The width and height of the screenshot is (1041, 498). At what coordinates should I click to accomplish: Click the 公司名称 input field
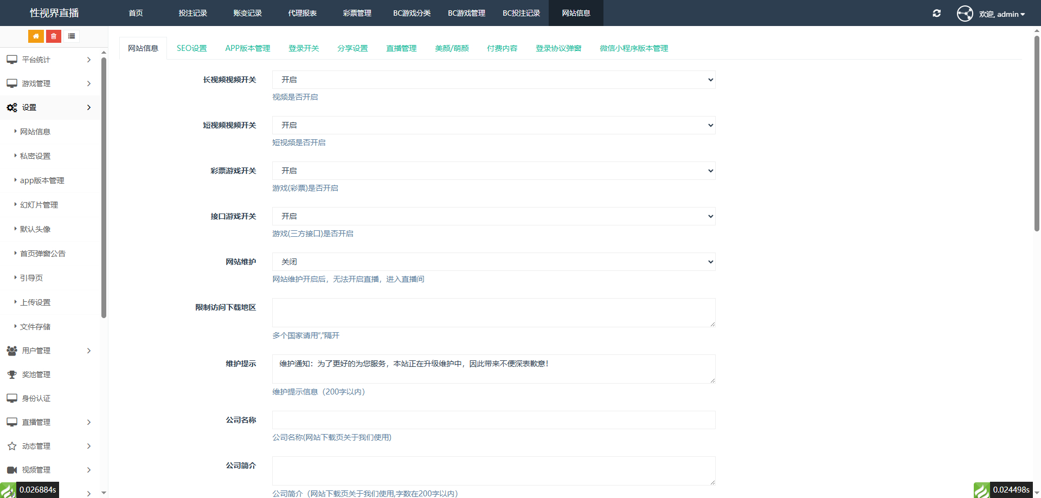tap(493, 420)
